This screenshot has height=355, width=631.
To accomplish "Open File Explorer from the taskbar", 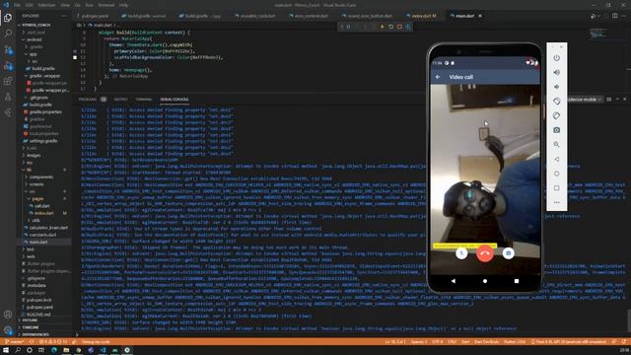I will pos(66,350).
